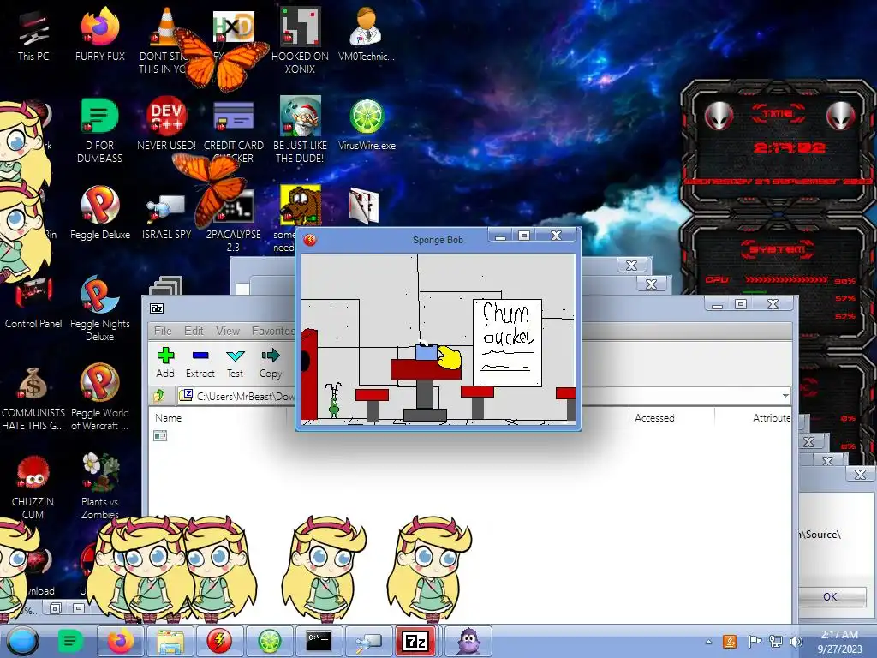Sort by Accessed column in 7-Zip
This screenshot has width=877, height=658.
pyautogui.click(x=654, y=417)
